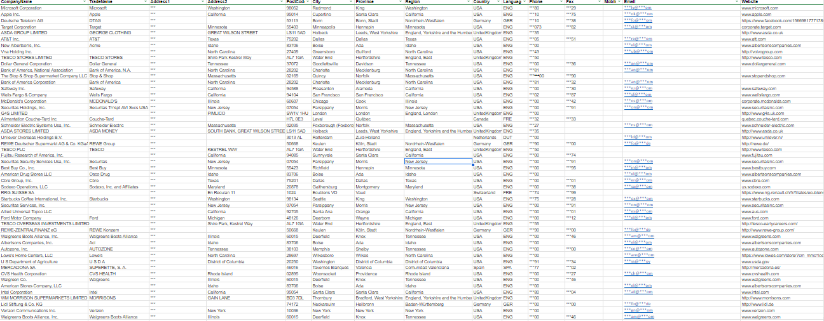Select the Sunnyvale city cell
824x321 pixels.
click(x=333, y=155)
